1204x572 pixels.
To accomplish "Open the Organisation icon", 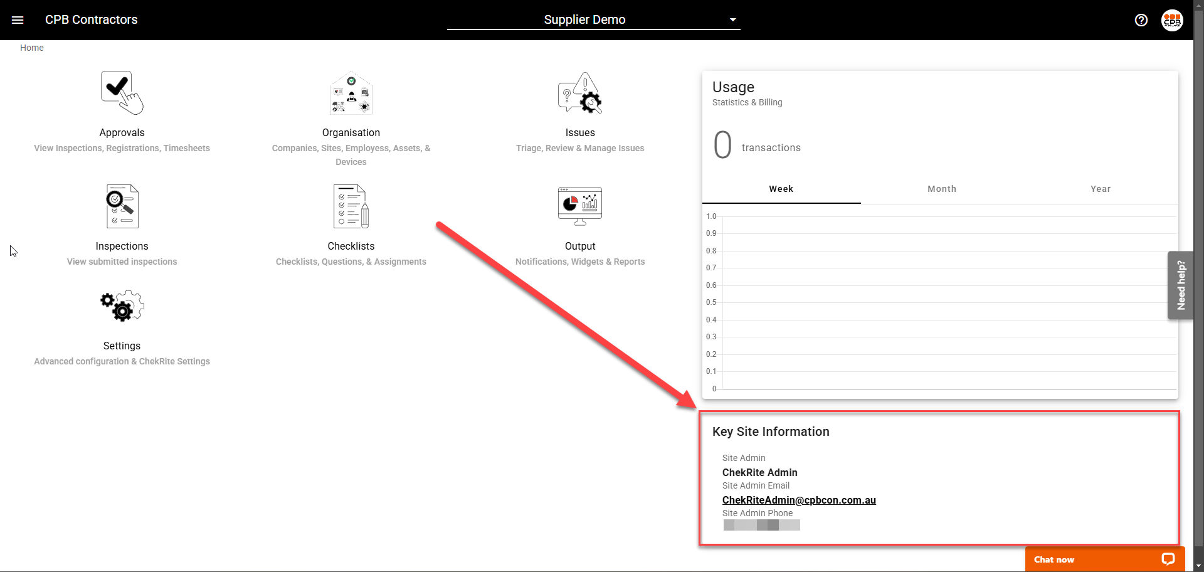I will 351,93.
